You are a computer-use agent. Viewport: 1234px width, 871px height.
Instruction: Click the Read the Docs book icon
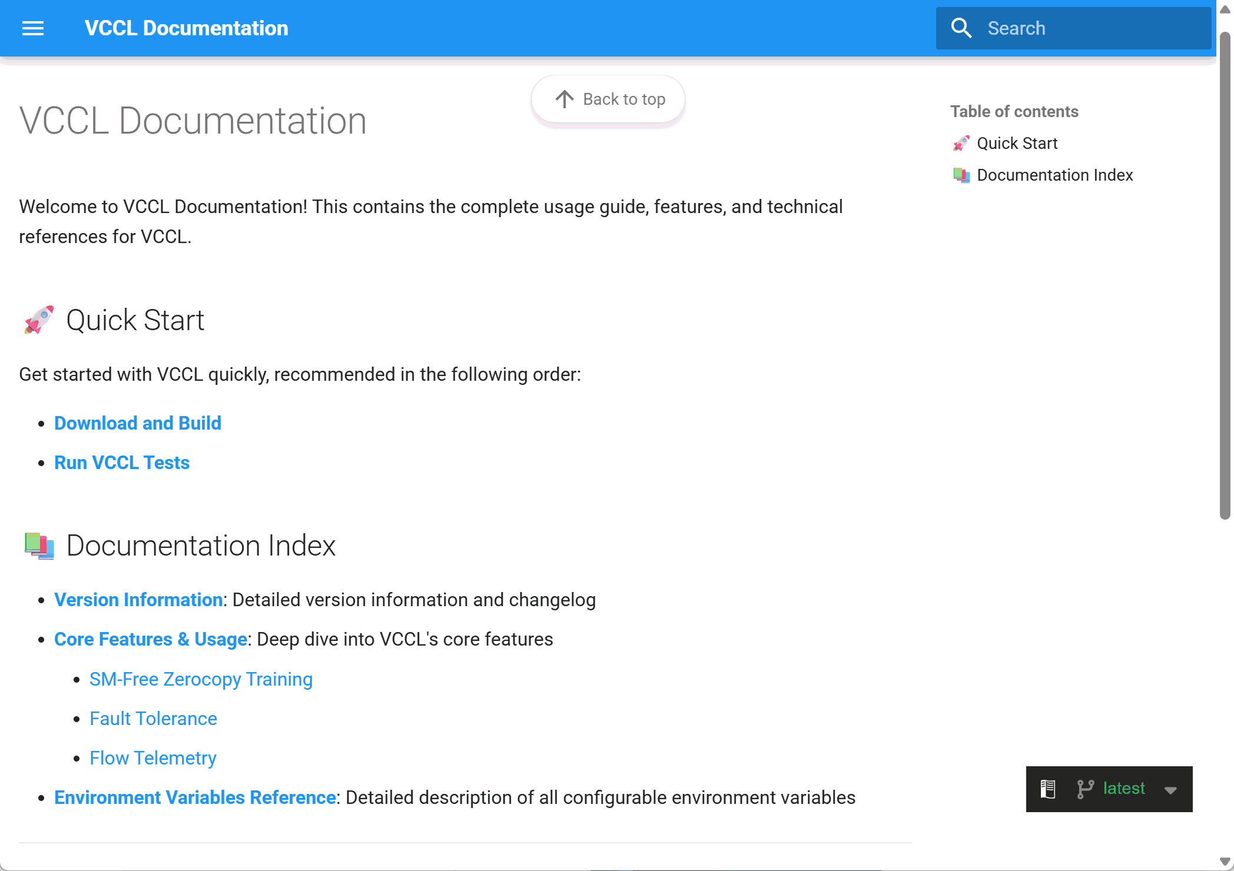coord(1048,789)
